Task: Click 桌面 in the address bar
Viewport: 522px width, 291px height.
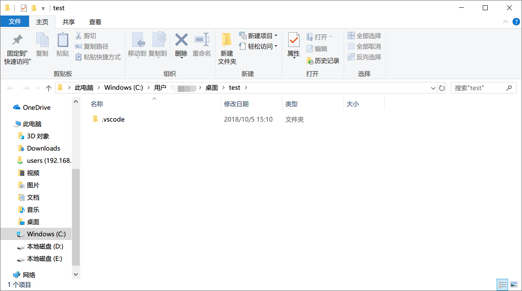Action: (212, 88)
